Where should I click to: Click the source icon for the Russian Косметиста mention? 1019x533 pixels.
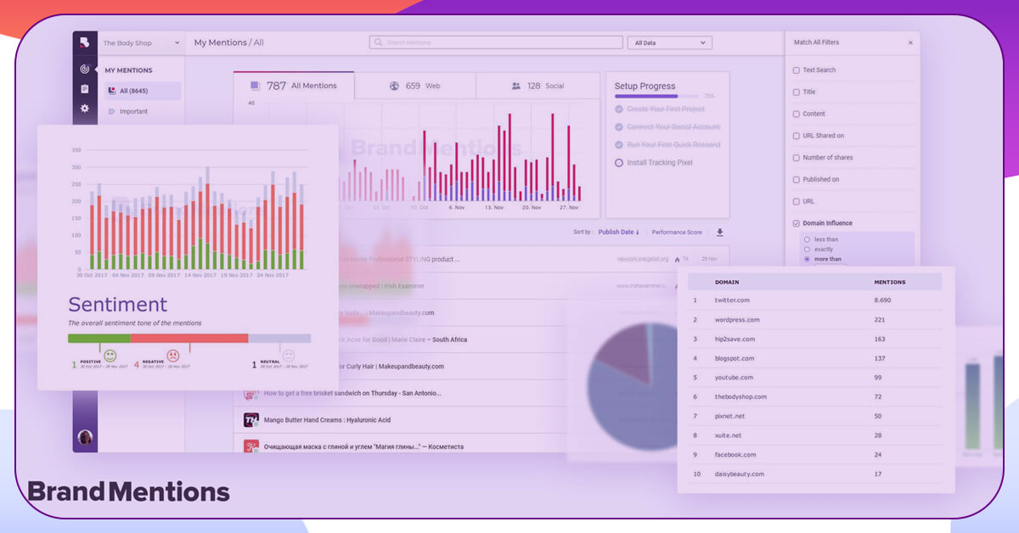pyautogui.click(x=251, y=446)
